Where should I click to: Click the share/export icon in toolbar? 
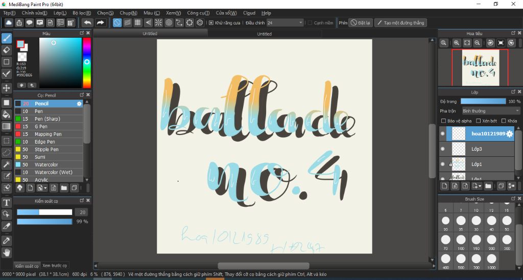pos(19,22)
